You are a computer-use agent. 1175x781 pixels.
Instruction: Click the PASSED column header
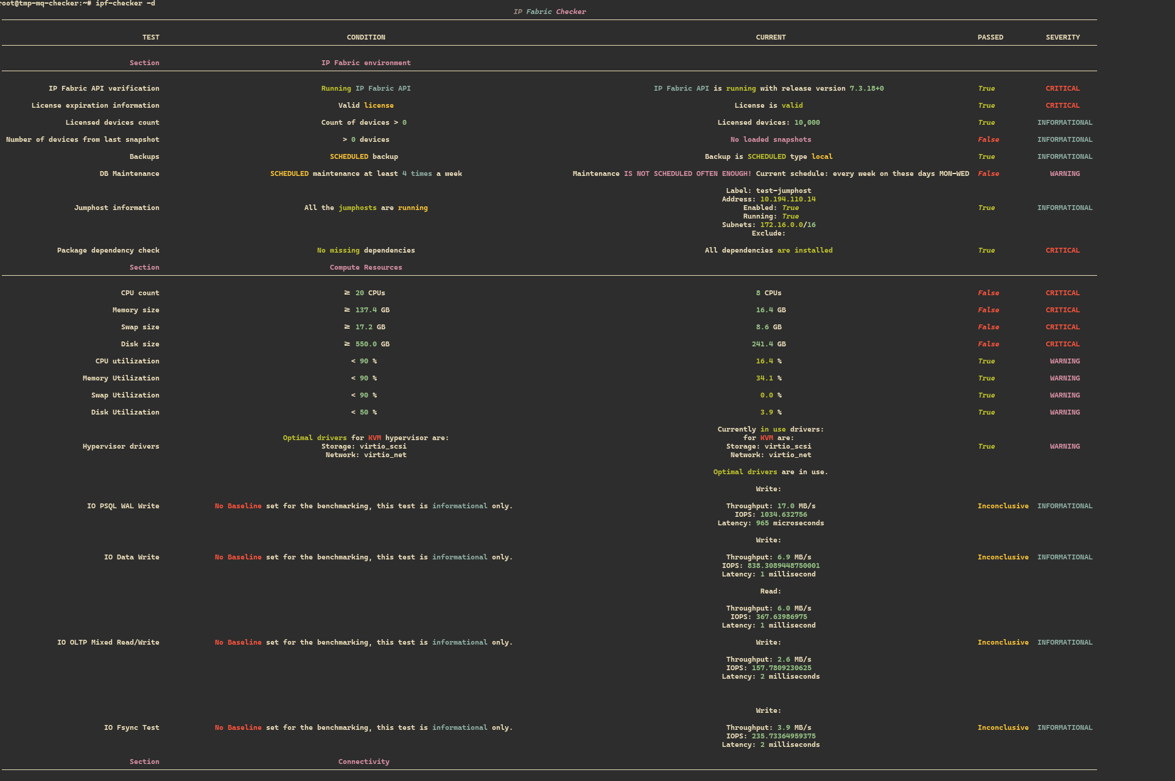point(990,37)
